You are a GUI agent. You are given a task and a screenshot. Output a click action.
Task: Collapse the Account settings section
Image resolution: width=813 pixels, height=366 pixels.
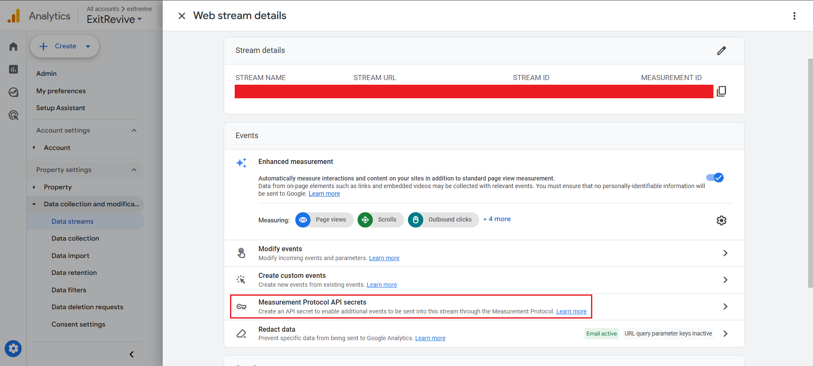click(134, 130)
